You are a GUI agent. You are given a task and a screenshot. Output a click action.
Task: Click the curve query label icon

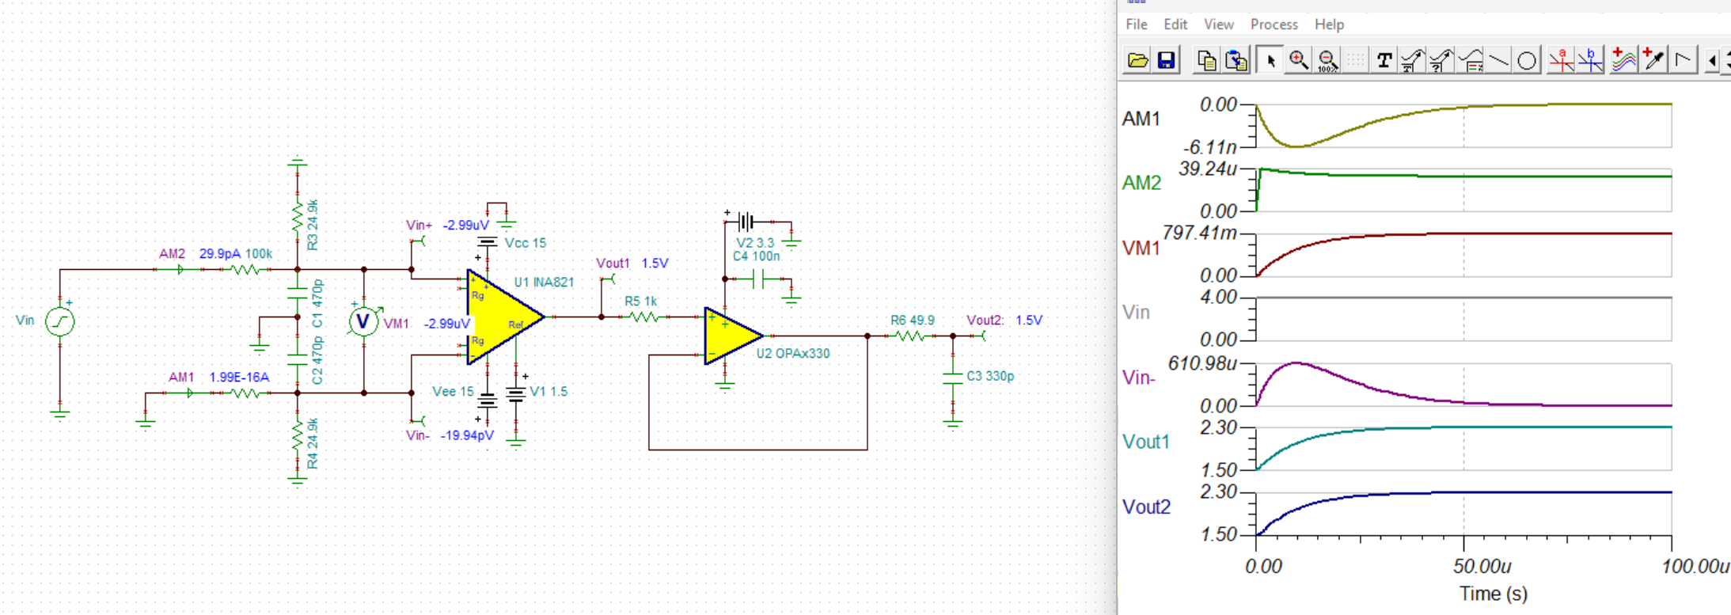pyautogui.click(x=1441, y=60)
